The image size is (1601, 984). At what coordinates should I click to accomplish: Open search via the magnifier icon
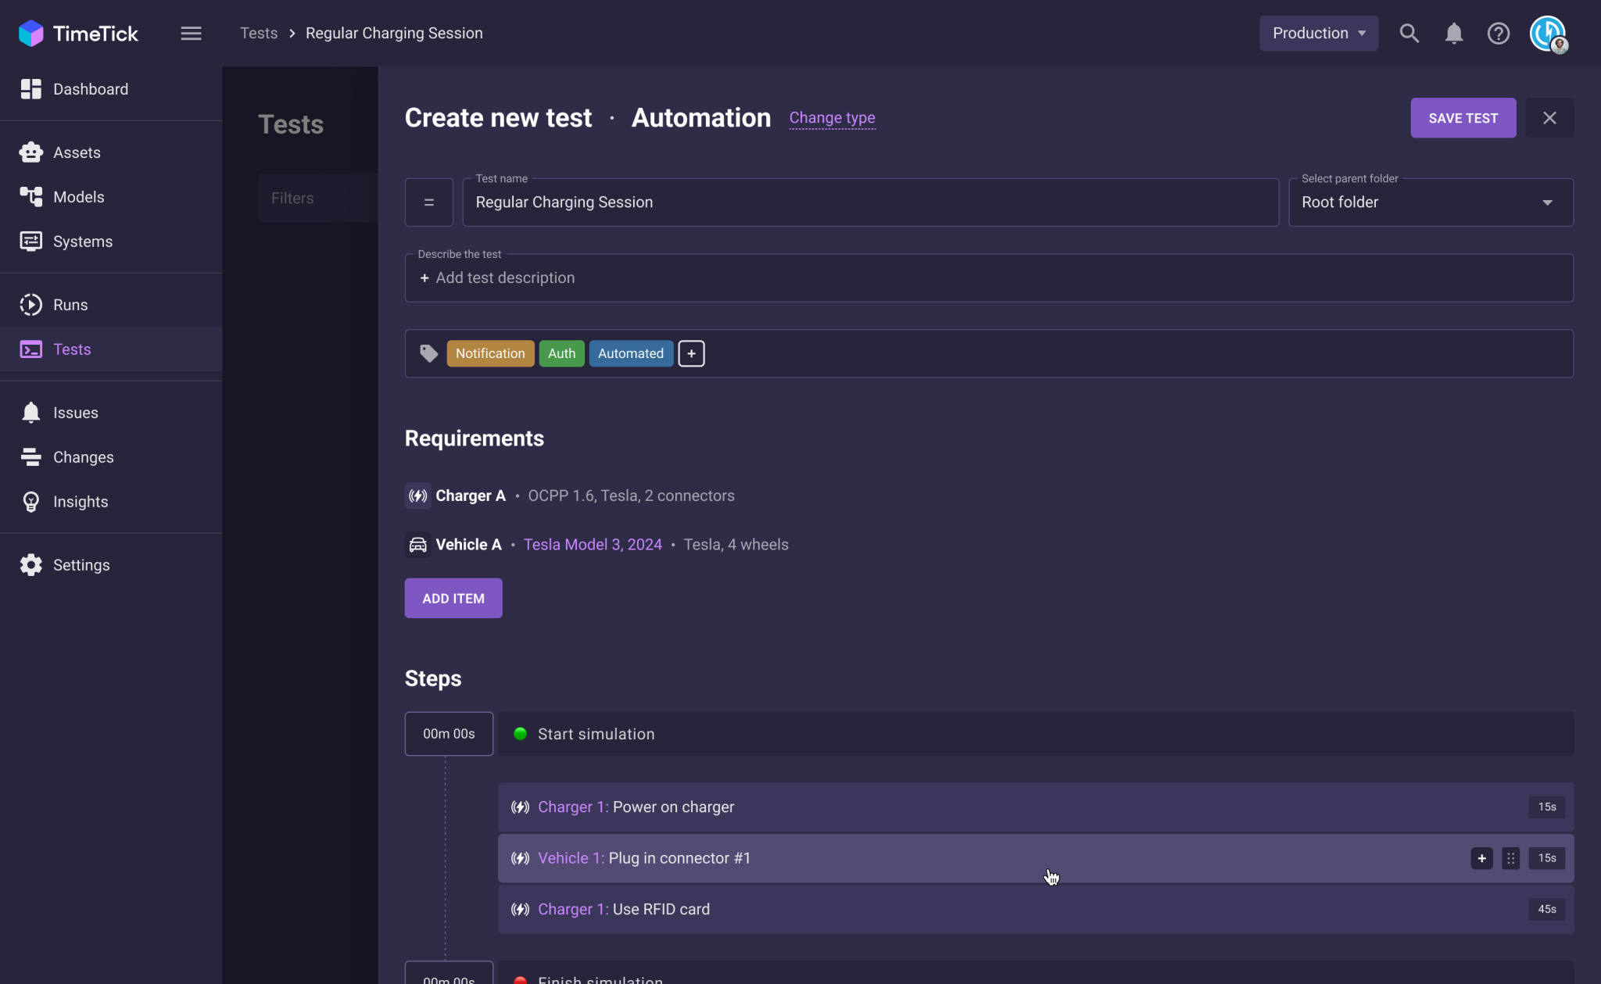click(x=1409, y=34)
